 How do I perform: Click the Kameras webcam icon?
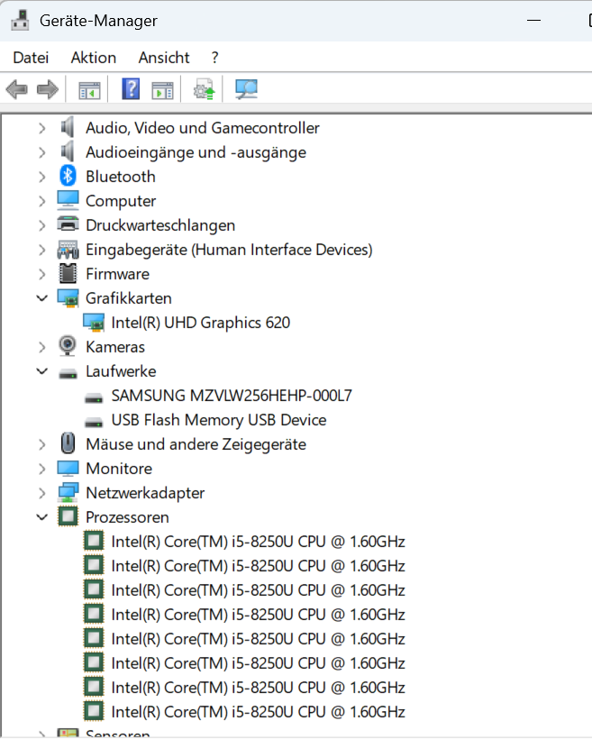[x=68, y=346]
